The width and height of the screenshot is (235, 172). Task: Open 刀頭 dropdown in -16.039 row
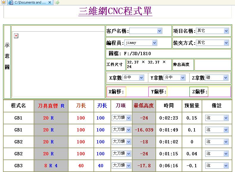coord(122,130)
